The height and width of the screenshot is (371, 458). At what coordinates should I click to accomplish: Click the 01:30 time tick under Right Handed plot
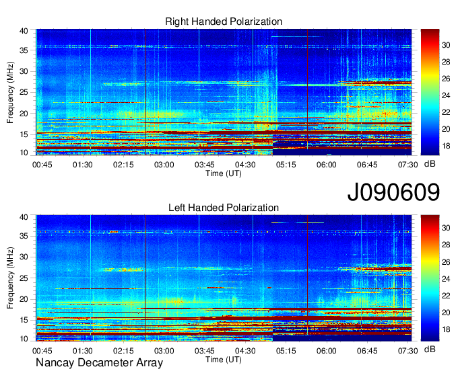coord(83,165)
